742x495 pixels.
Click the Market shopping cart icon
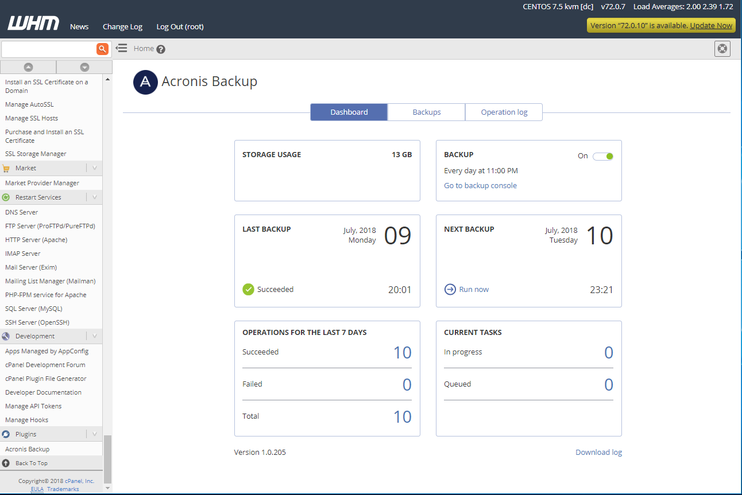(6, 168)
